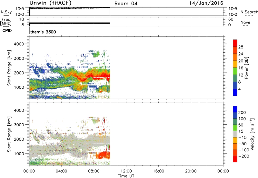This screenshot has height=178, width=258.
Task: Click the '200' velocity colorbar label
Action: point(242,112)
